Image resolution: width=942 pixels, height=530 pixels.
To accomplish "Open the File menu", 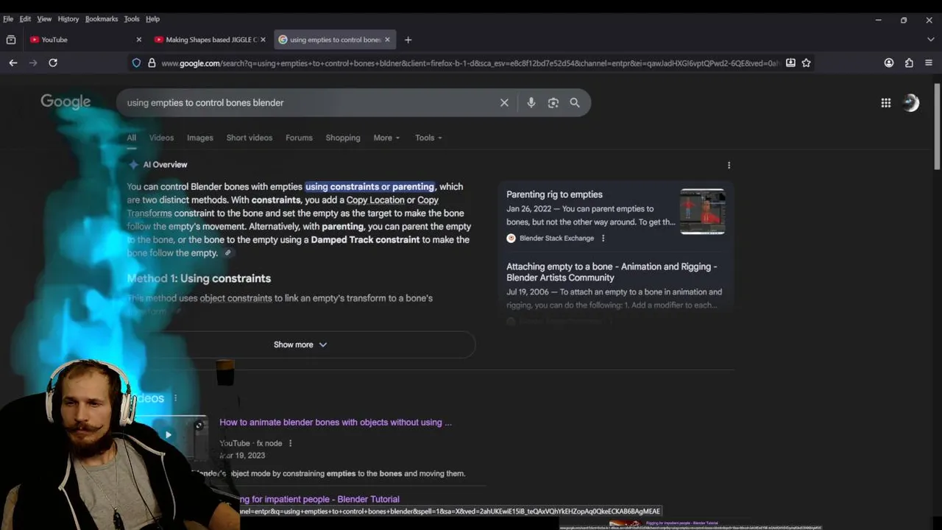I will 8,18.
